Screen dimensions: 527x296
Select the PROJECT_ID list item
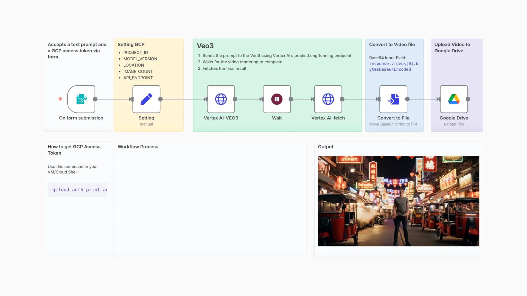coord(136,52)
